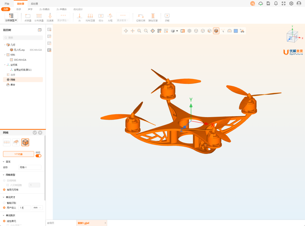Select 智能识别 radio button
This screenshot has height=226, width=305.
tap(4, 203)
